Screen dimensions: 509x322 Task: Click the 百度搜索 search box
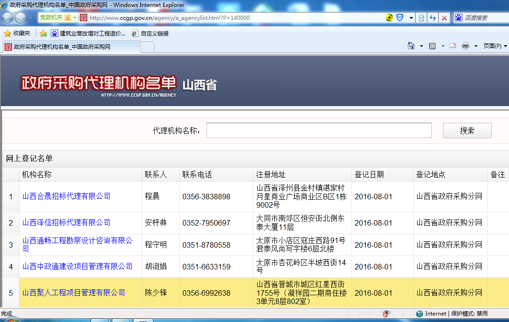[x=485, y=18]
